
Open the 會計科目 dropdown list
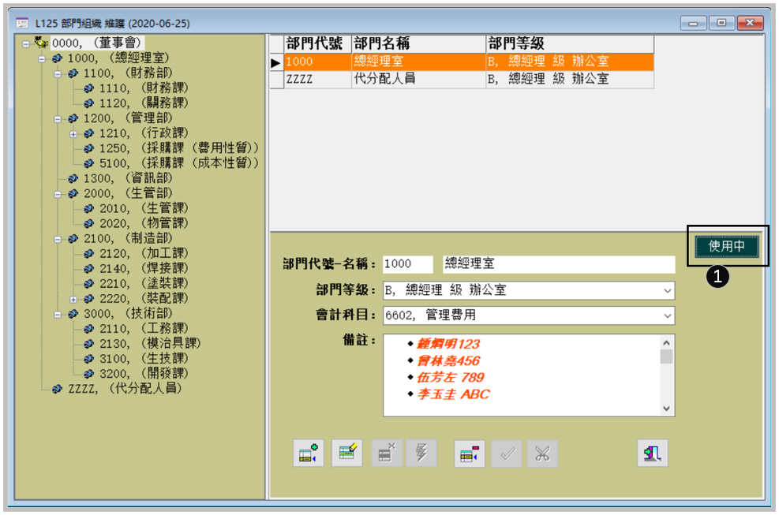pyautogui.click(x=668, y=316)
